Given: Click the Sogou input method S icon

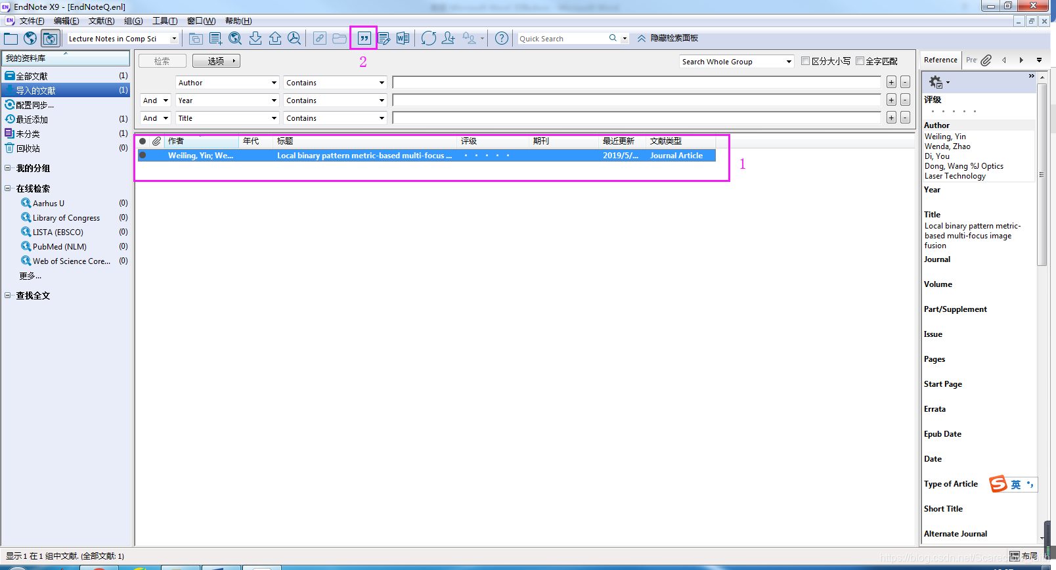Looking at the screenshot, I should [998, 484].
